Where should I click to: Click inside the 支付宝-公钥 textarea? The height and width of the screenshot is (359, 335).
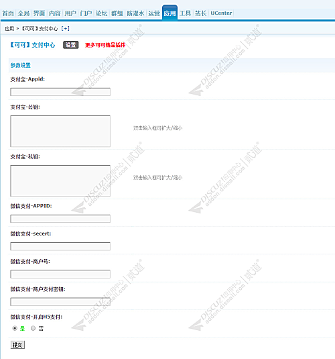coord(60,132)
